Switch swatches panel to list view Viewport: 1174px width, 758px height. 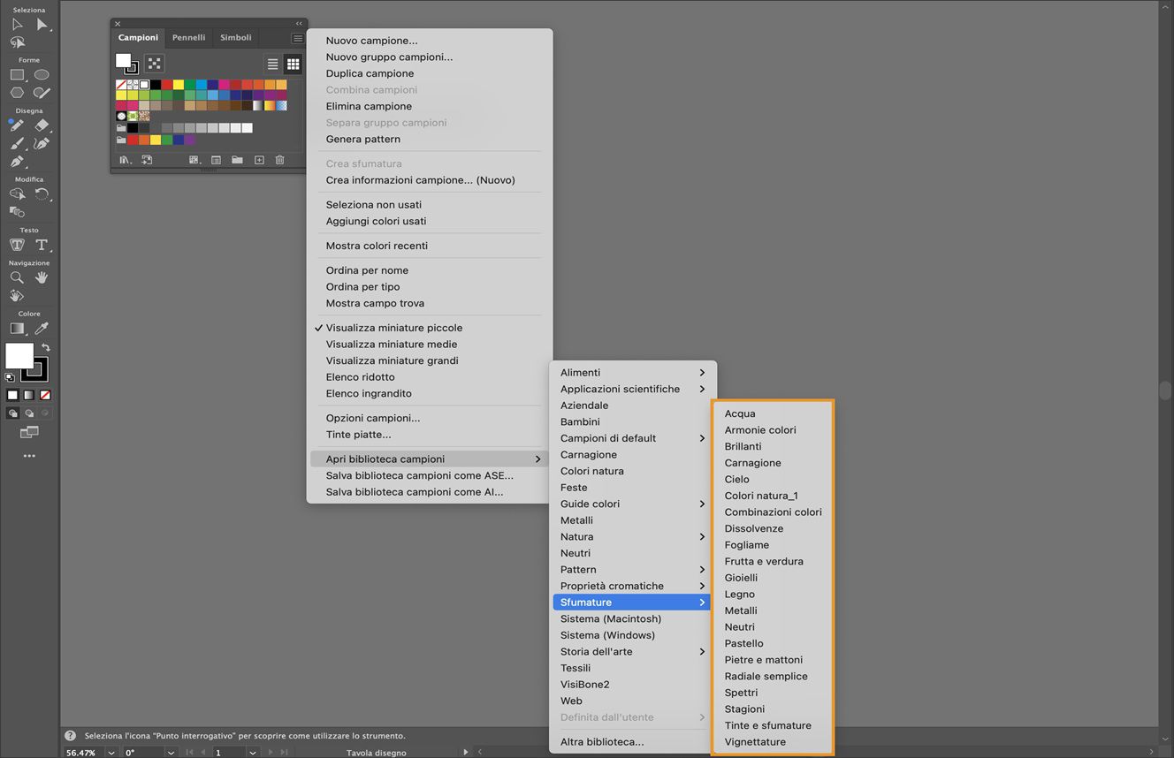[272, 64]
